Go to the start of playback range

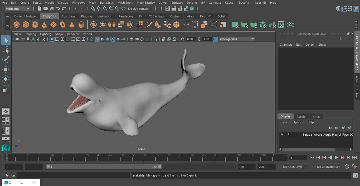tap(312, 158)
